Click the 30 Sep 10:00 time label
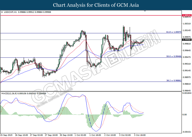The image size is (192, 137). pyautogui.click(x=66, y=135)
